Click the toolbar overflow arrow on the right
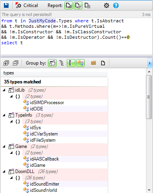This screenshot has width=153, height=193. (149, 63)
